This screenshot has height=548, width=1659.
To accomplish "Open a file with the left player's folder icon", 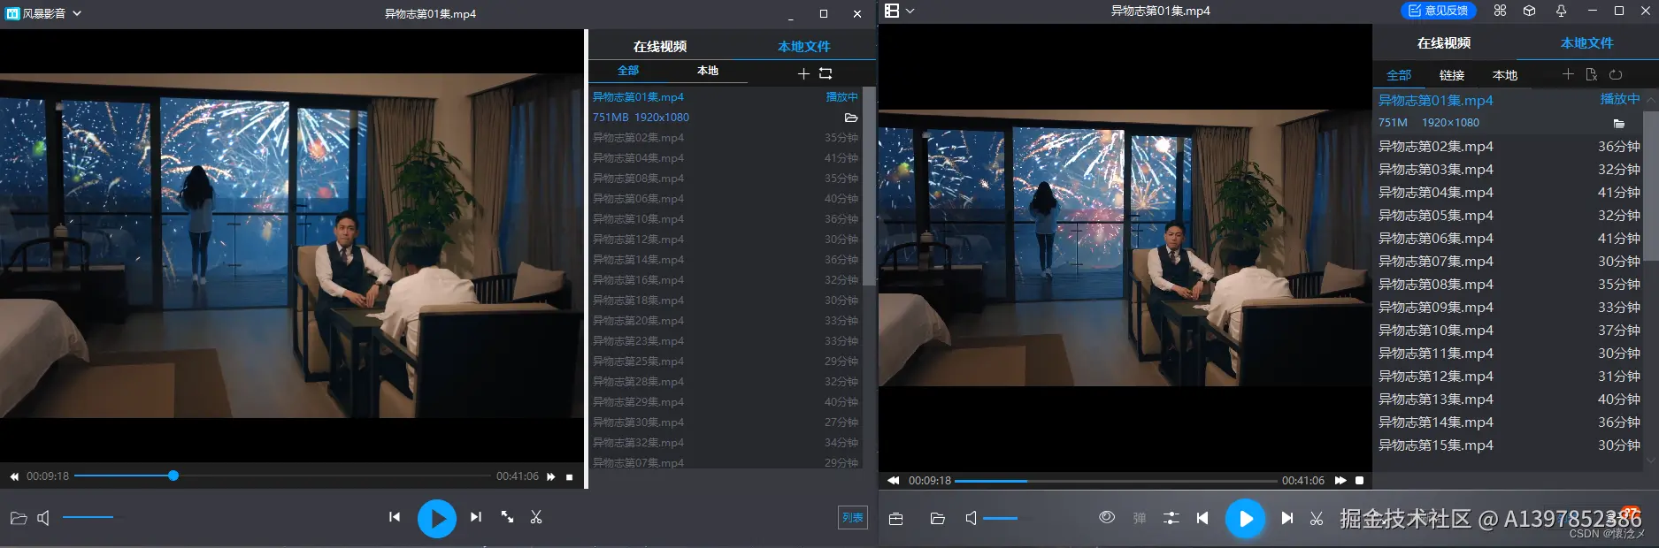I will 19,518.
